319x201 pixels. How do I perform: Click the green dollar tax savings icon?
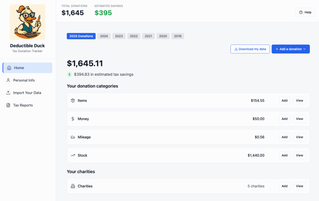point(69,75)
